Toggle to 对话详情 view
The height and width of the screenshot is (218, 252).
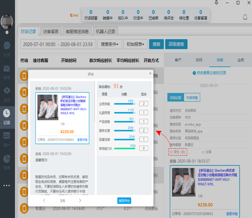coord(192,98)
